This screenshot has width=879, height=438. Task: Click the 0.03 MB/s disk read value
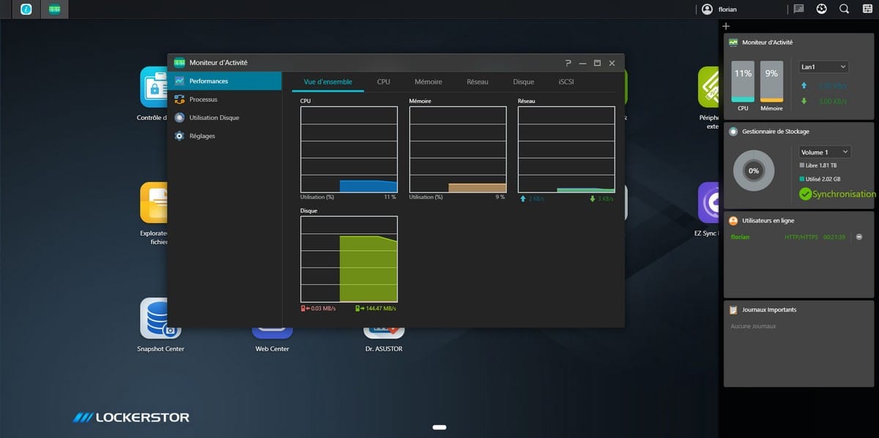pyautogui.click(x=323, y=309)
